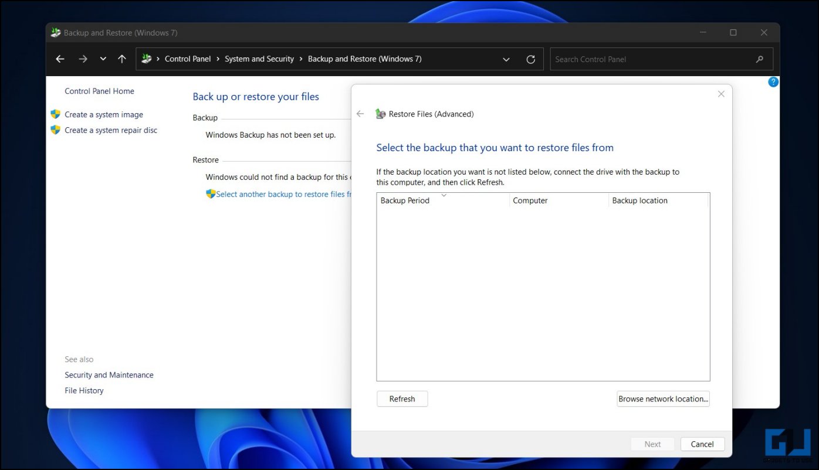This screenshot has width=819, height=470.
Task: Open Control Panel breadcrumb
Action: [x=188, y=59]
